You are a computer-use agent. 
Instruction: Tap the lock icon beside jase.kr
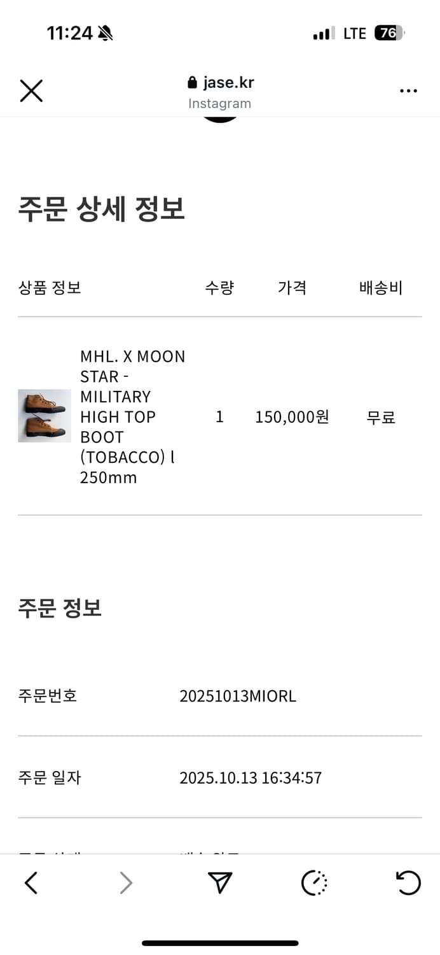click(x=193, y=83)
